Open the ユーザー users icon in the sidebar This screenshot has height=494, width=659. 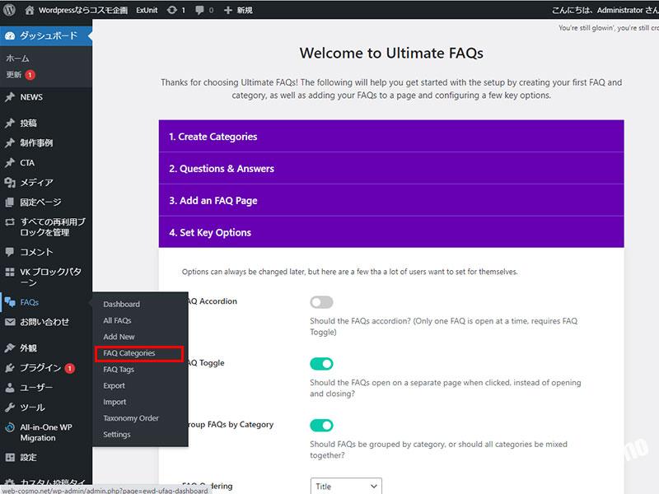[x=10, y=388]
